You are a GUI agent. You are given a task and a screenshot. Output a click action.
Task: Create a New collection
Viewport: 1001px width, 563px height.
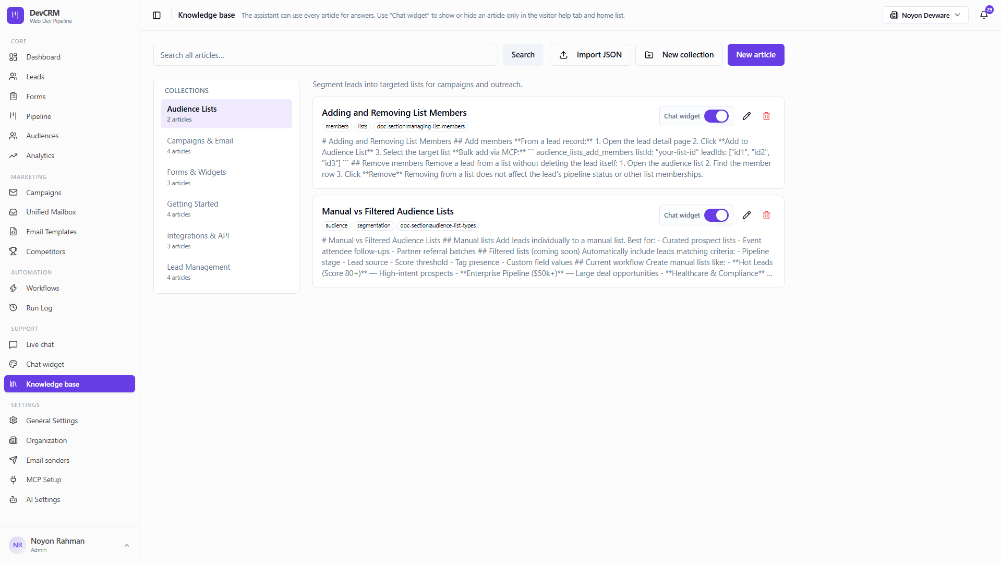point(679,55)
